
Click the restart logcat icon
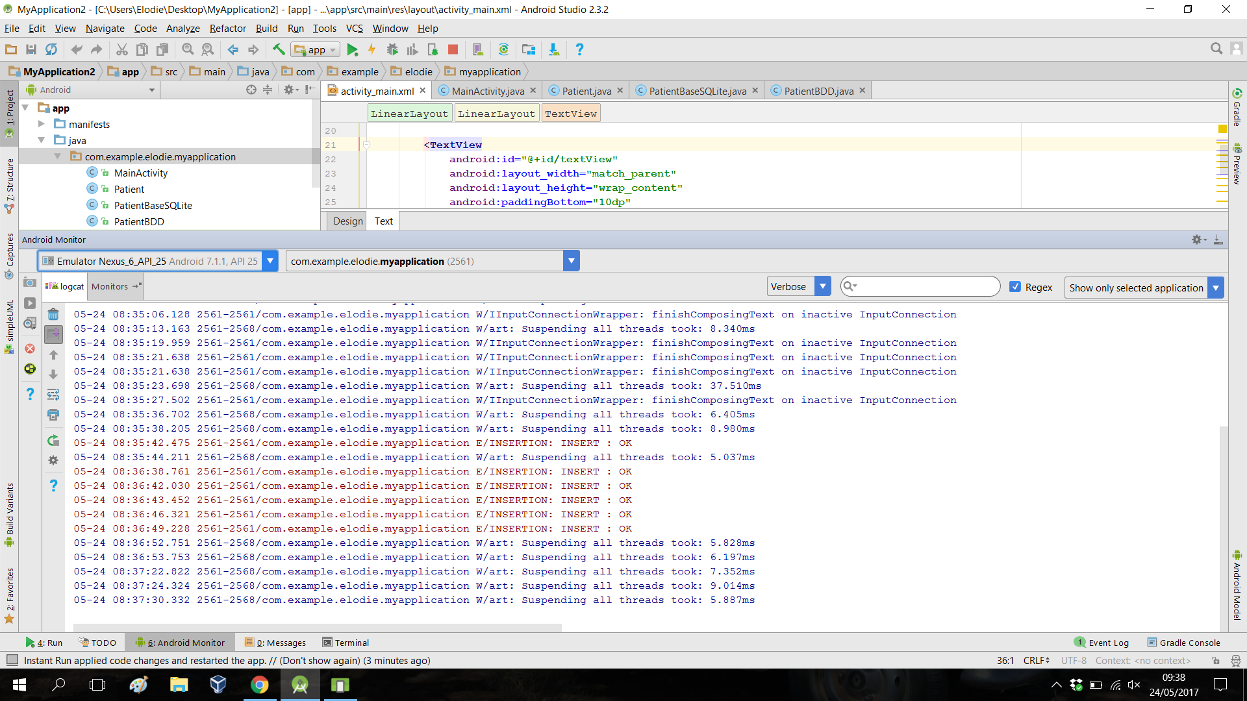click(x=53, y=441)
